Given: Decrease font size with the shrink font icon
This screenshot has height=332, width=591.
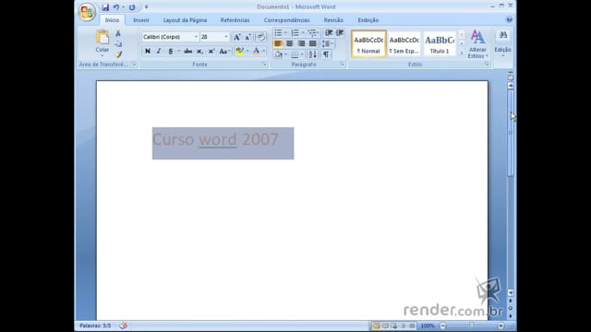Looking at the screenshot, I should coord(248,37).
